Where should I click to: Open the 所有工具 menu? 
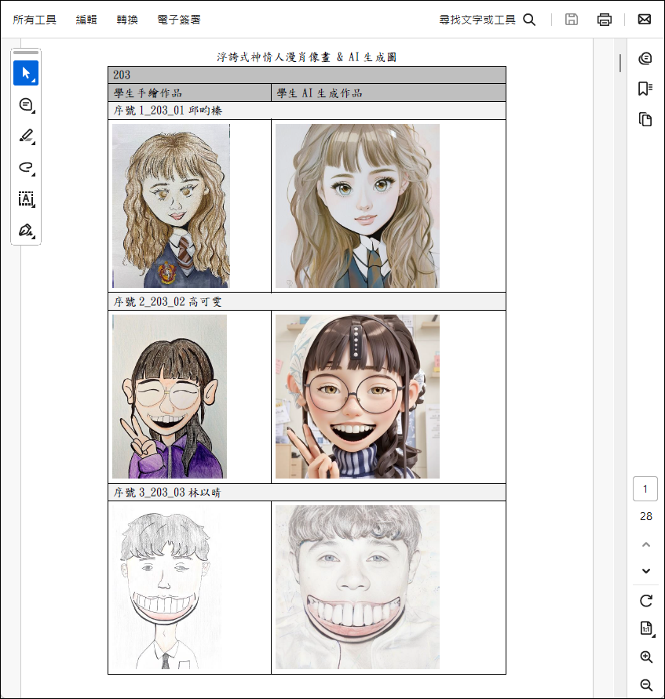(35, 20)
